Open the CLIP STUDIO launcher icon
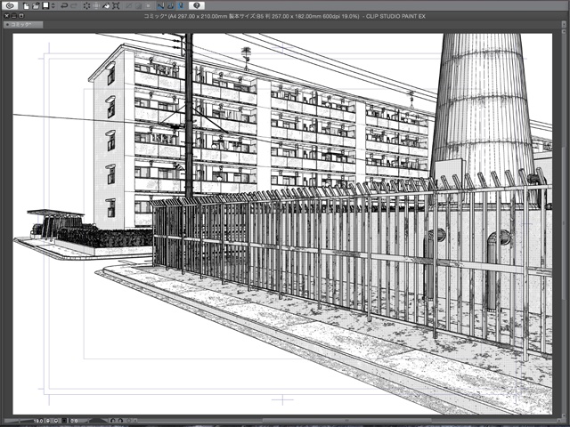This screenshot has height=427, width=570. 10,5
